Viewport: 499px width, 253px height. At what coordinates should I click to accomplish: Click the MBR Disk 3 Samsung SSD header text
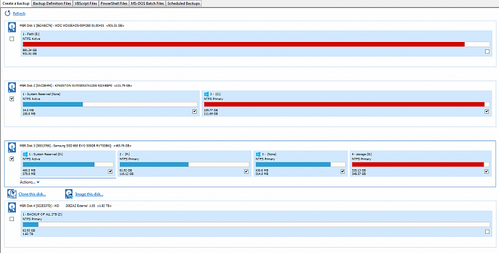75,146
